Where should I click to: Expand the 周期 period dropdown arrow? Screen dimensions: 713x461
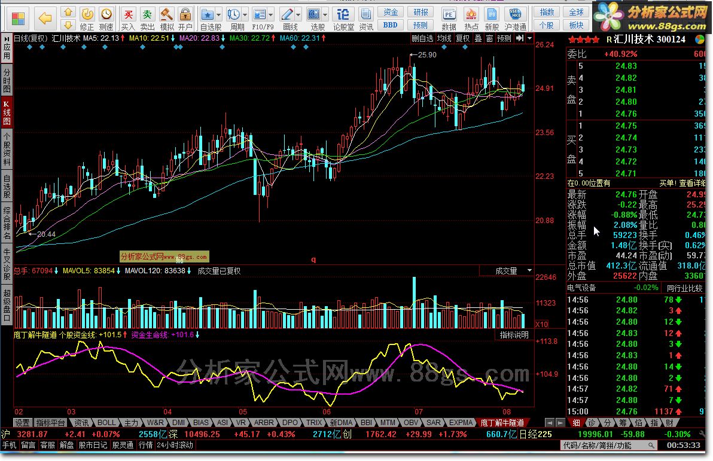(245, 14)
